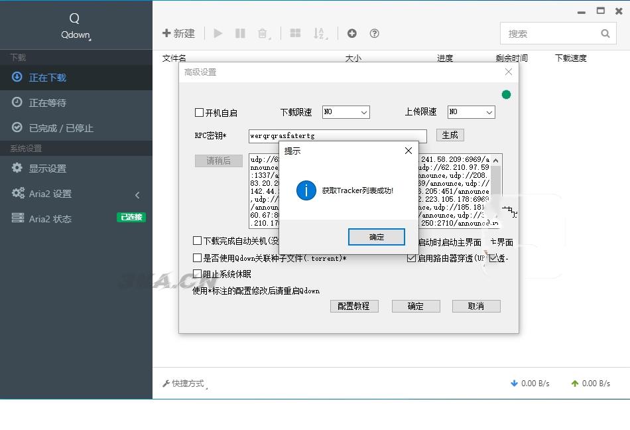Click the checkmark icon beside 已完成

(x=17, y=127)
